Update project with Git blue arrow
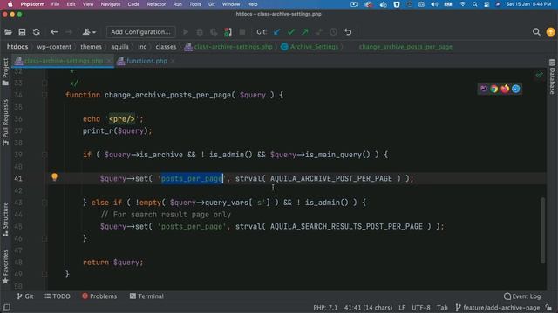Screen dimensions: 558x313 [276, 32]
